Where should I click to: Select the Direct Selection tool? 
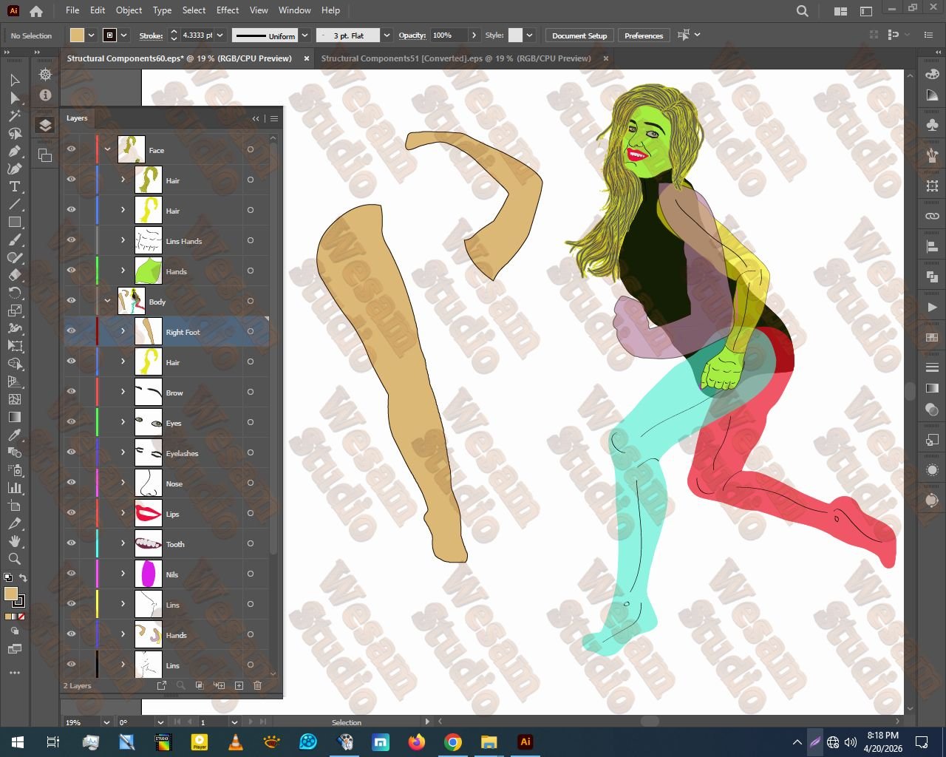pyautogui.click(x=14, y=98)
